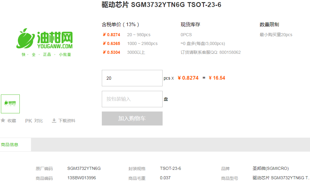Click the 商品毛重 label
310x182 pixels.
tap(137, 178)
